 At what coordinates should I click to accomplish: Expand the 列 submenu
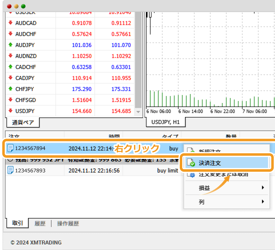(x=226, y=201)
